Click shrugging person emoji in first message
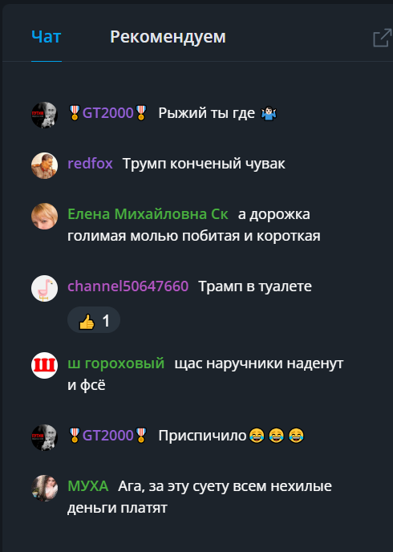 [269, 114]
